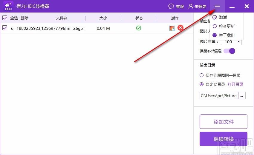Open customer service chat (客服)
Screen dimensions: 254x155
[x=176, y=7]
